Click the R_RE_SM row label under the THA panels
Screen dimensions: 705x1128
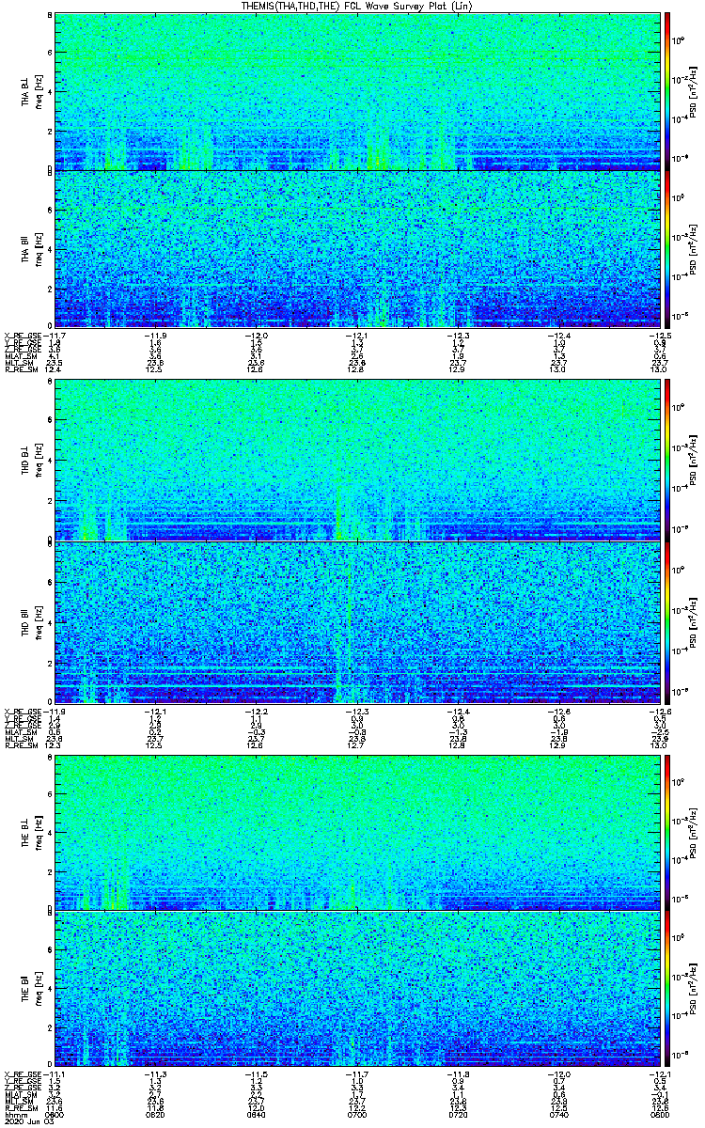pyautogui.click(x=20, y=369)
